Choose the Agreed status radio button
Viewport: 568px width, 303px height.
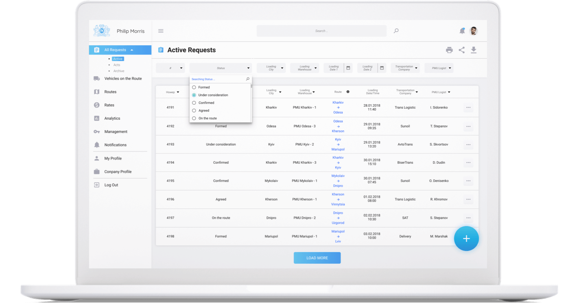click(x=194, y=111)
